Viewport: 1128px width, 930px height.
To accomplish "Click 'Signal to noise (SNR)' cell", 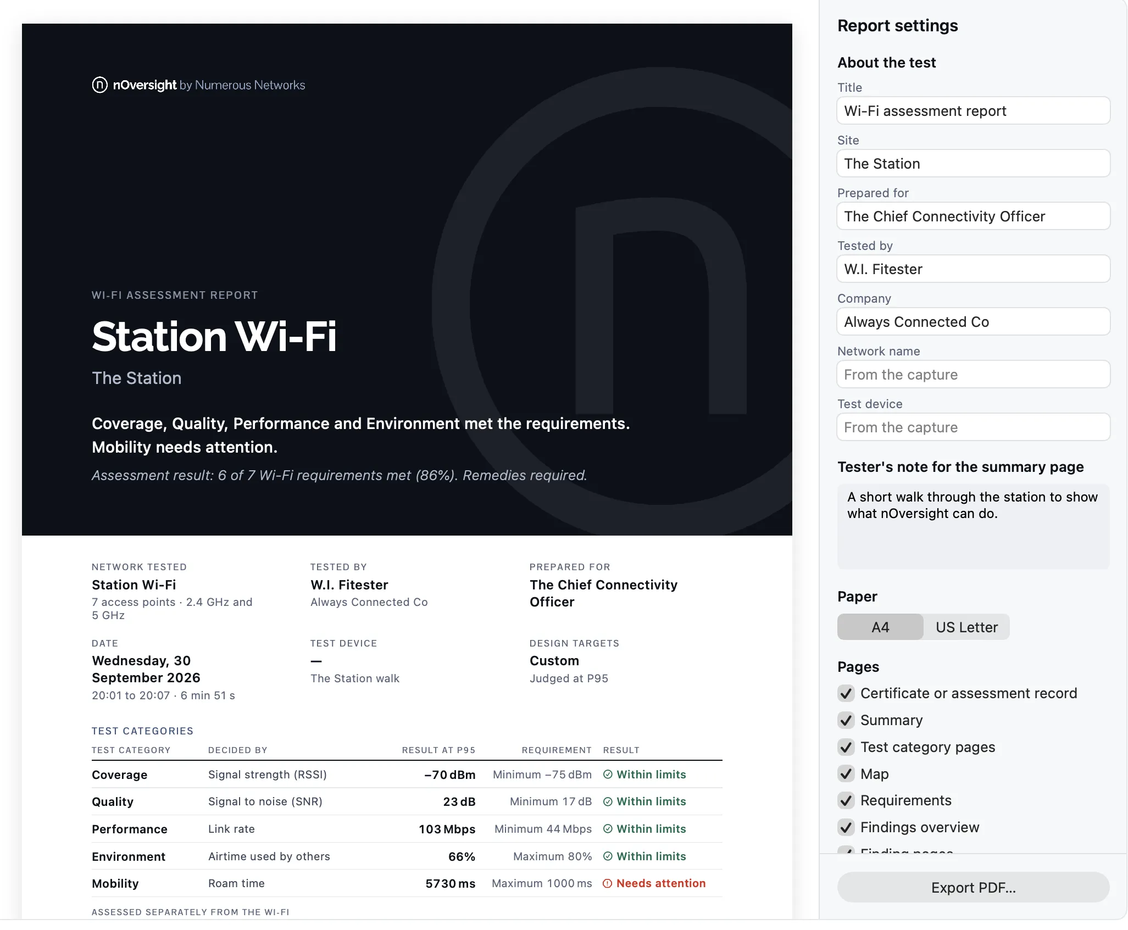I will point(265,801).
